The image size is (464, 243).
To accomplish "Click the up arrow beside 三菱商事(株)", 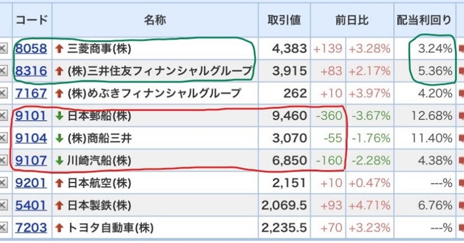I will pyautogui.click(x=58, y=49).
